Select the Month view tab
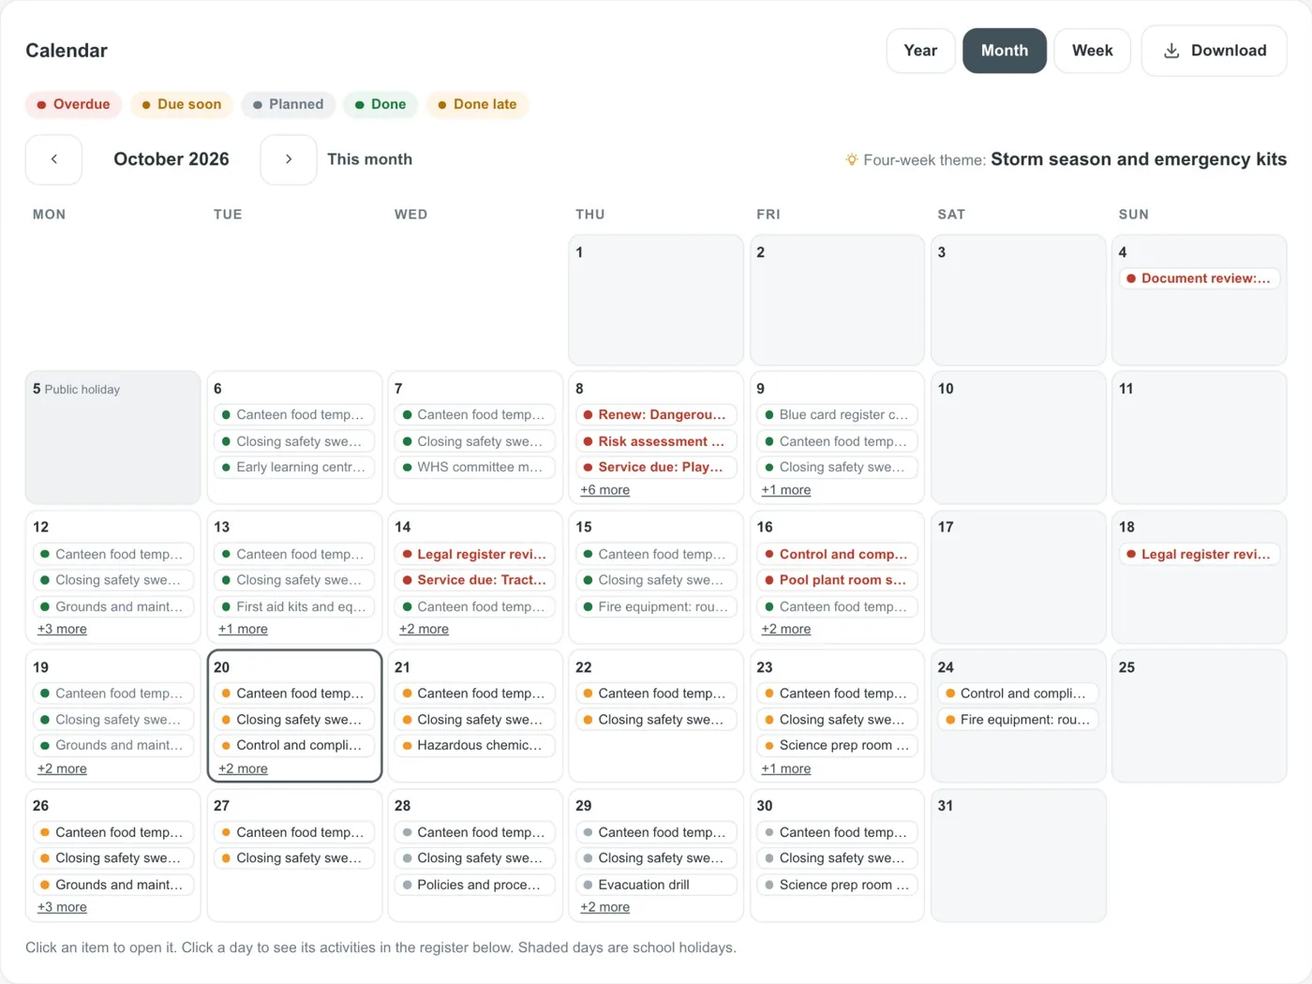 [x=1005, y=51]
